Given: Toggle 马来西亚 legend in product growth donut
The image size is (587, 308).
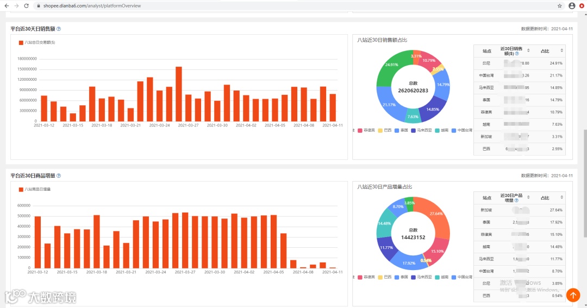Looking at the screenshot, I should click(x=422, y=277).
